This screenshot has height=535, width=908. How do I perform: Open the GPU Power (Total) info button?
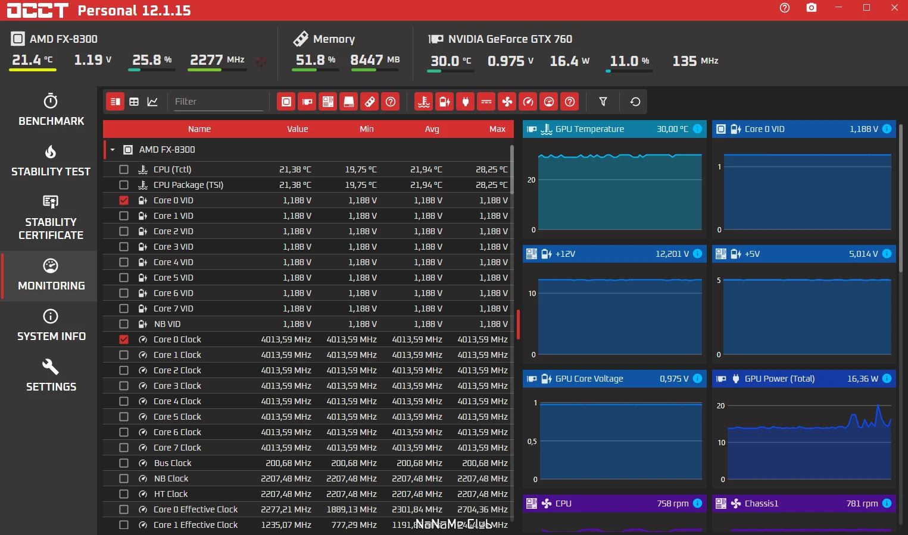pos(887,379)
